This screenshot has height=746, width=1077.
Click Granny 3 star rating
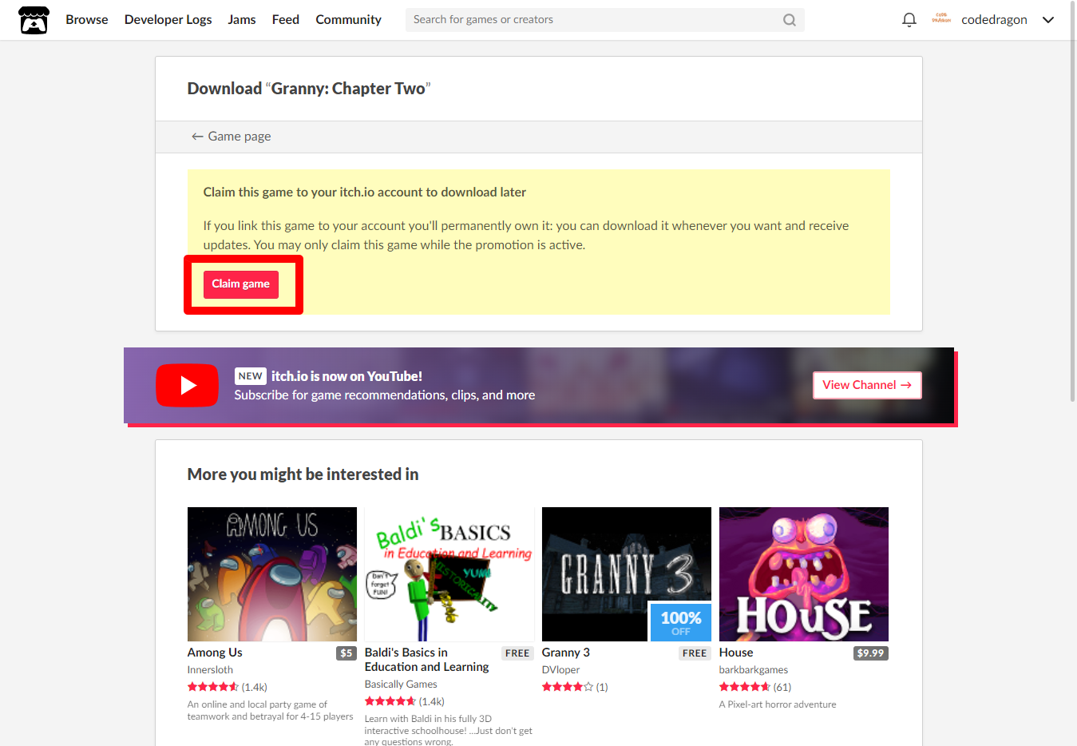tap(568, 687)
